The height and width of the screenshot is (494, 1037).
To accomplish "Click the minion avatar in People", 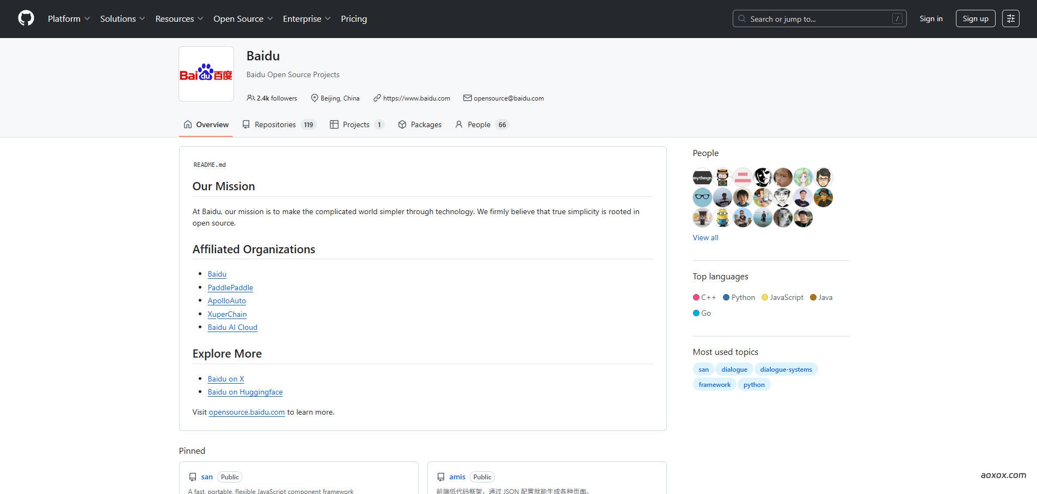I will coord(722,218).
